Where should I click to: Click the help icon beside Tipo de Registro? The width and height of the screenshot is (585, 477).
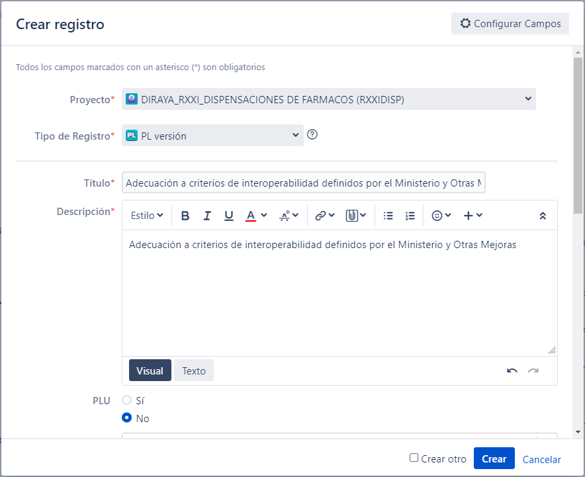(312, 134)
